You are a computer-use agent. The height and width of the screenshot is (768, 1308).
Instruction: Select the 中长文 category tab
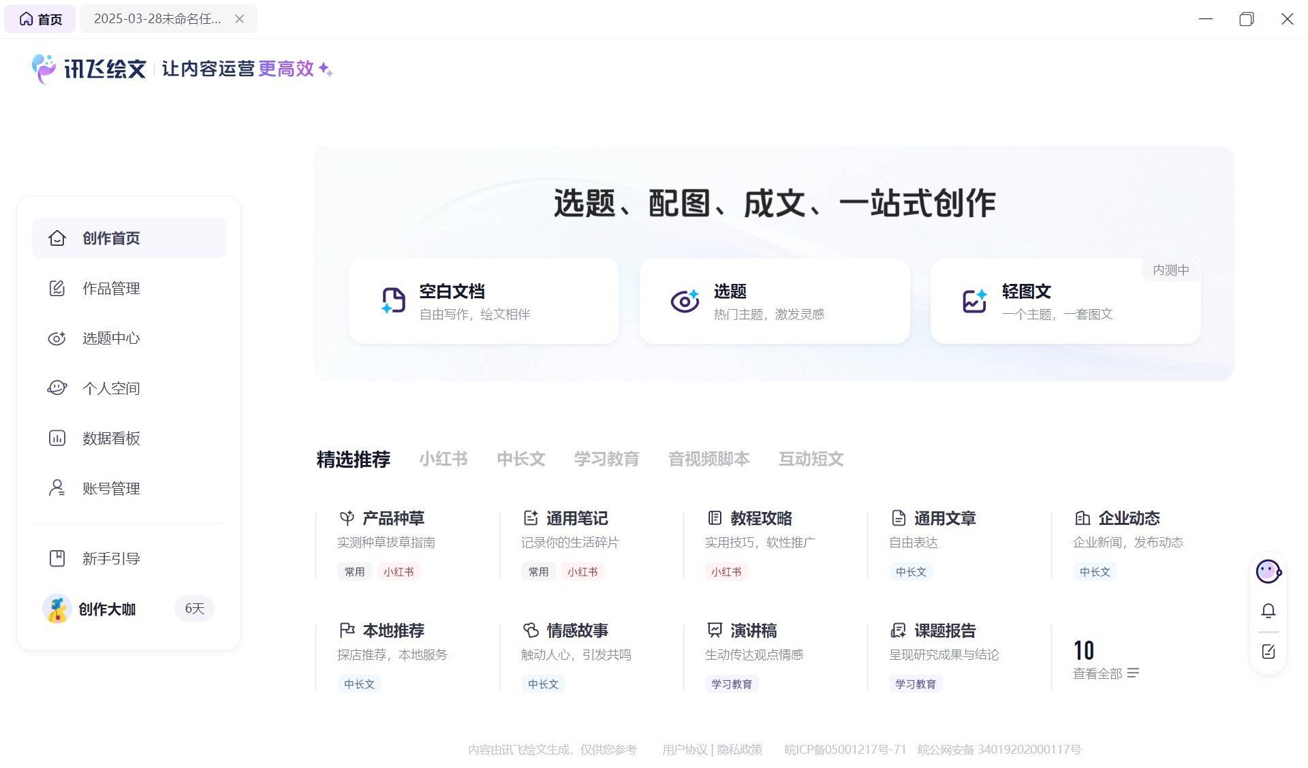(521, 459)
